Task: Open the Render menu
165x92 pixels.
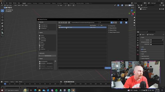Action: (x=10, y=3)
